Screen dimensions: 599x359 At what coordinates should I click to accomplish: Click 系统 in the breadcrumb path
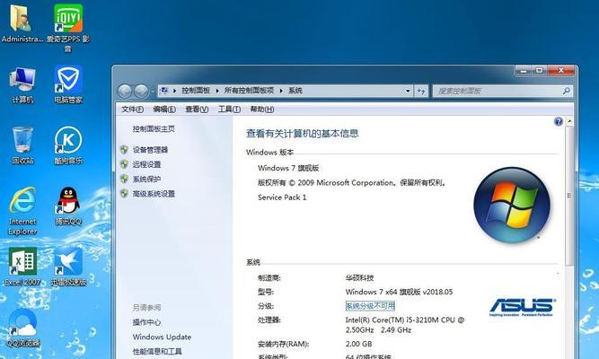point(295,91)
